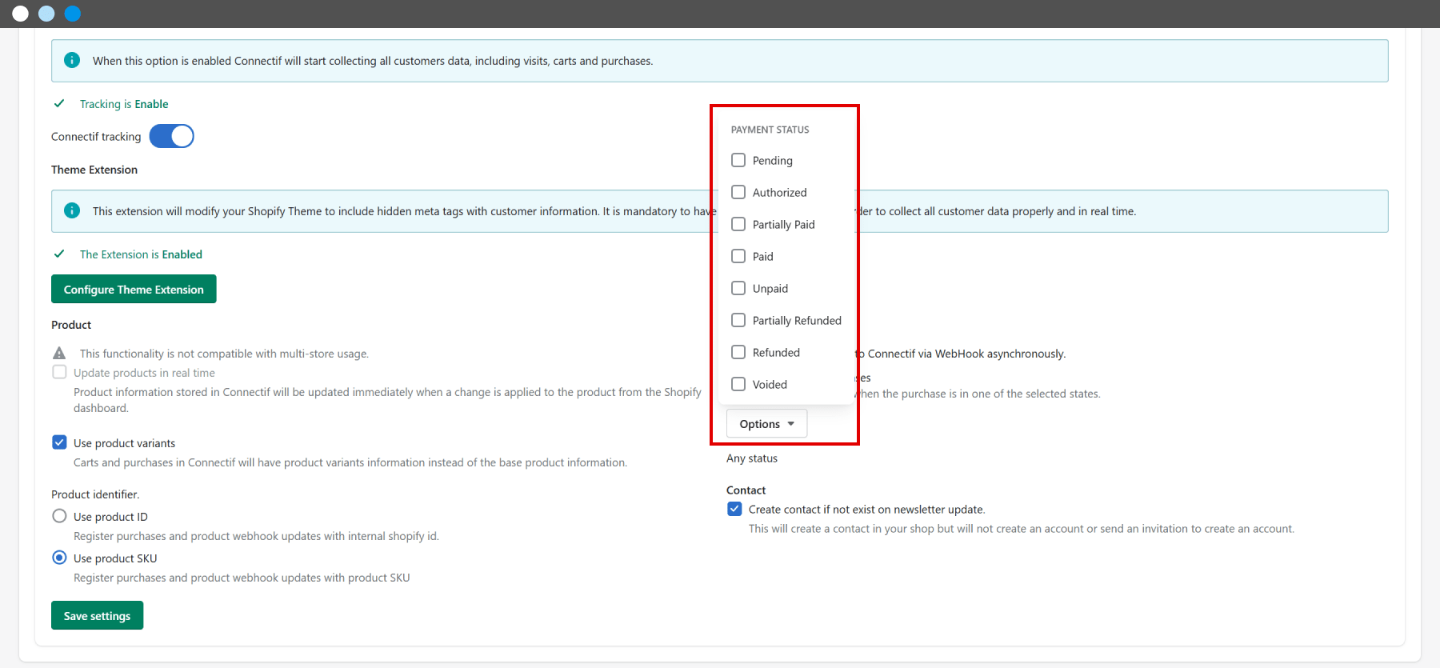Check the Refunded payment status
Screen dimensions: 1440x668
[x=738, y=352]
